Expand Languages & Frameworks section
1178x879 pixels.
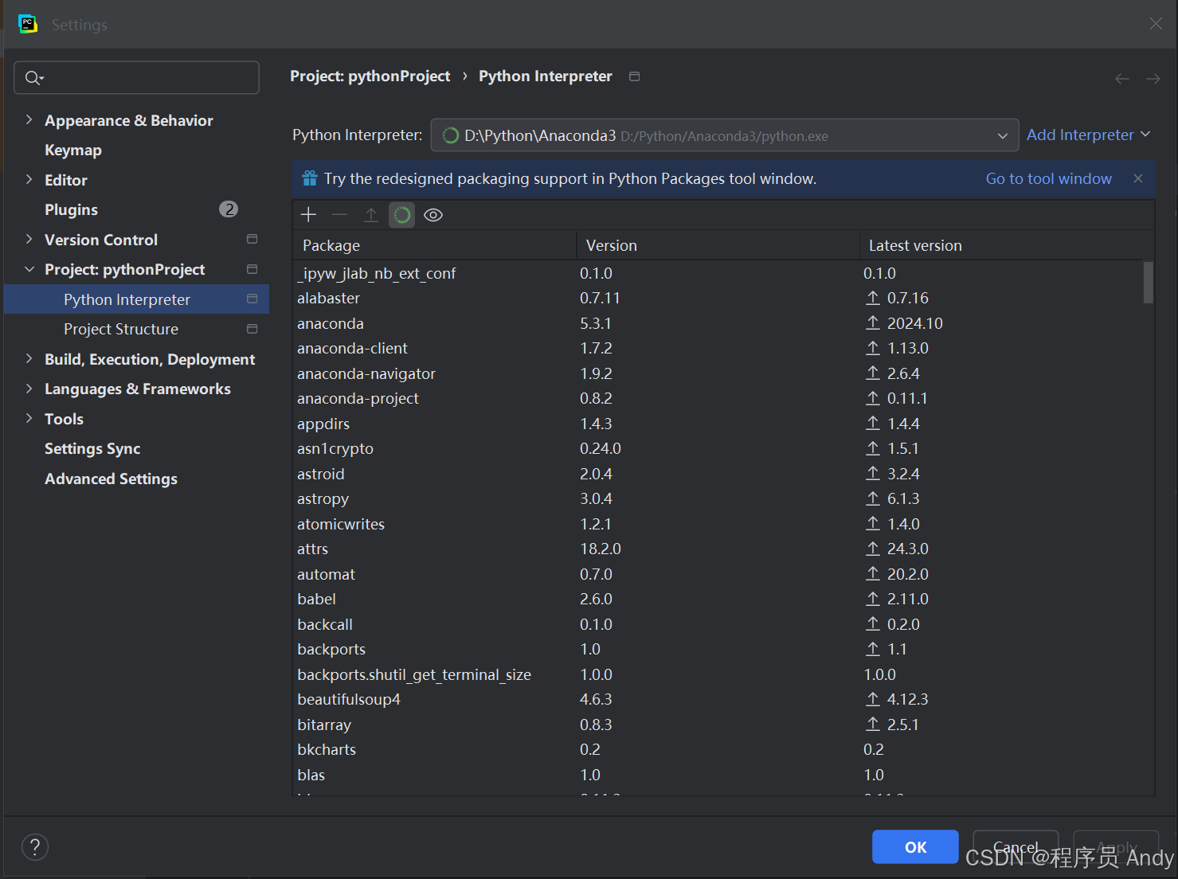[29, 389]
